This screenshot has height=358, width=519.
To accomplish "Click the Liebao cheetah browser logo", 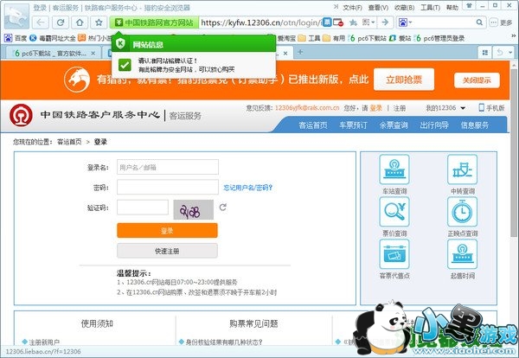I will pyautogui.click(x=16, y=16).
